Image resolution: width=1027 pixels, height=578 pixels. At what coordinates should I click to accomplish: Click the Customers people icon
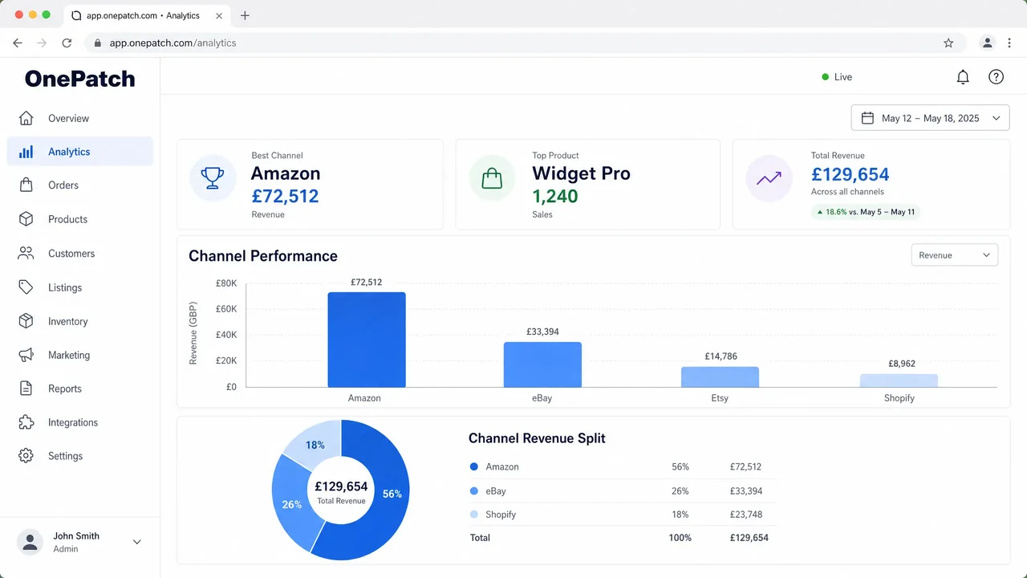click(x=26, y=253)
